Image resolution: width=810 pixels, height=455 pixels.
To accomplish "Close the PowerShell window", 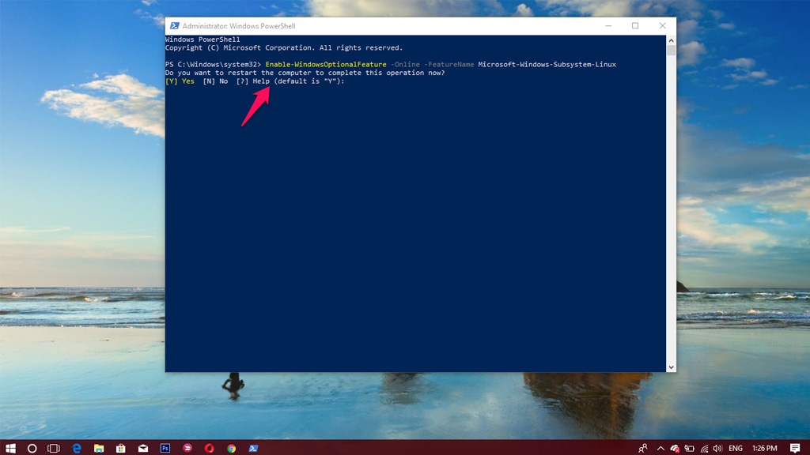I will pyautogui.click(x=662, y=26).
